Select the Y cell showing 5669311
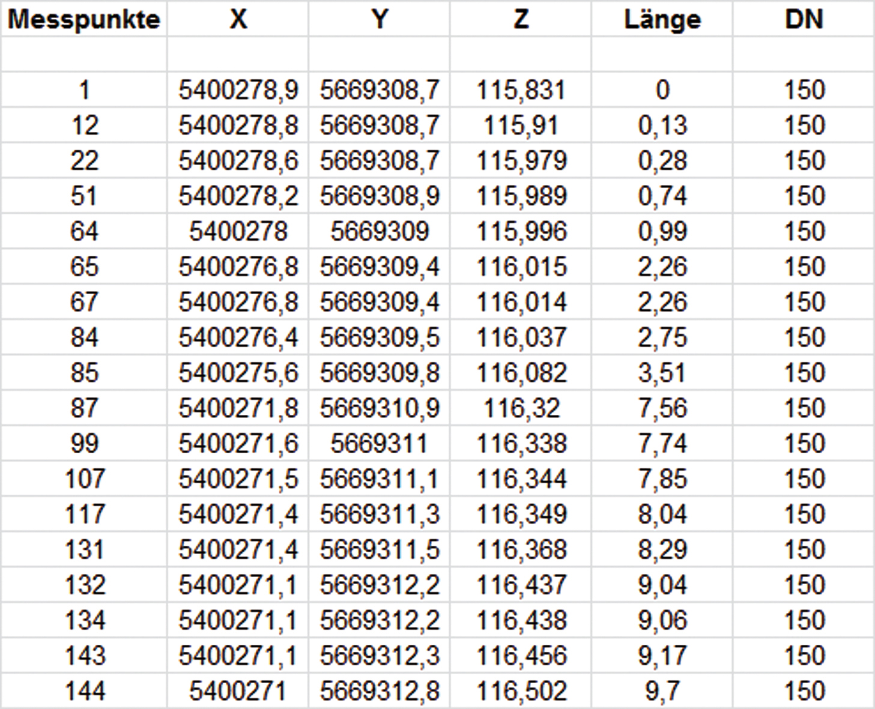The width and height of the screenshot is (875, 709). tap(380, 444)
